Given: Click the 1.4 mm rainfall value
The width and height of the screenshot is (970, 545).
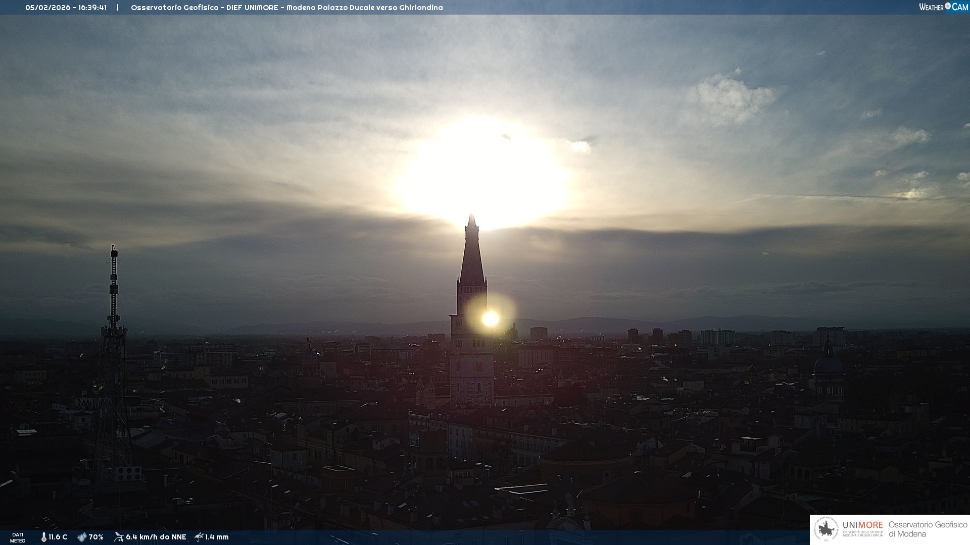Looking at the screenshot, I should [217, 537].
